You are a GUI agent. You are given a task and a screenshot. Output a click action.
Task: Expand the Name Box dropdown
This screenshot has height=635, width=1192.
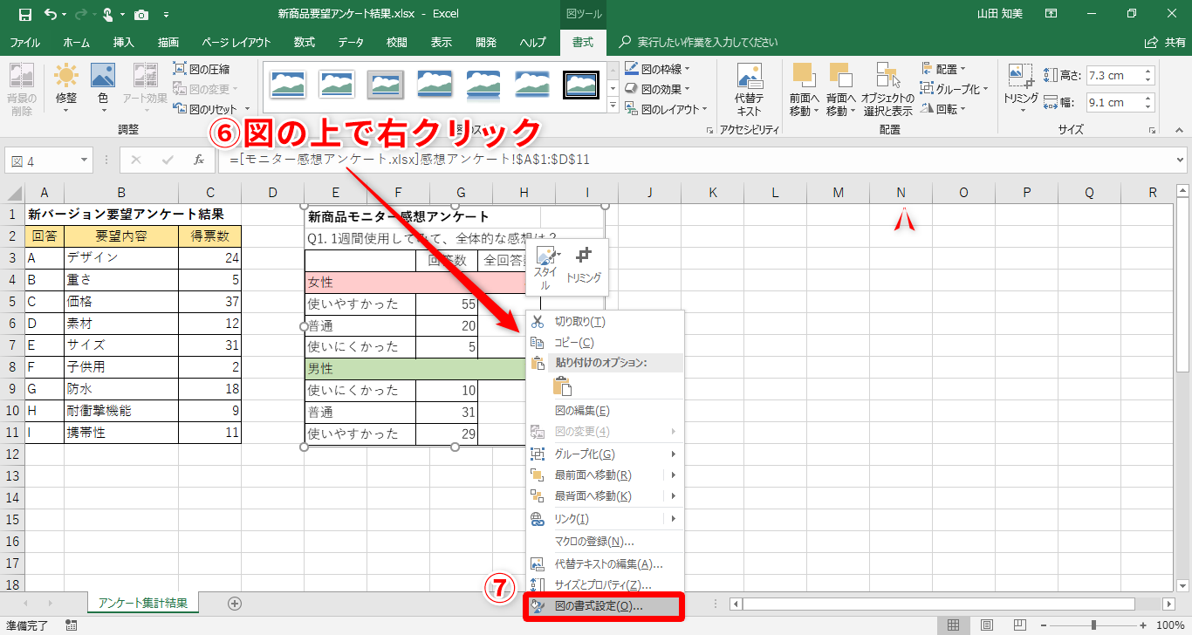(85, 160)
